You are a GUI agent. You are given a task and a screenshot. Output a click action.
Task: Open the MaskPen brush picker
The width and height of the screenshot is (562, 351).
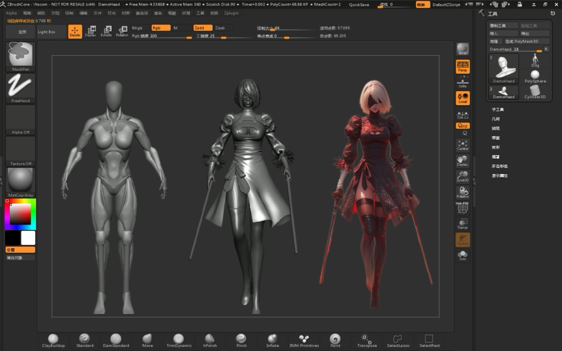[x=20, y=57]
